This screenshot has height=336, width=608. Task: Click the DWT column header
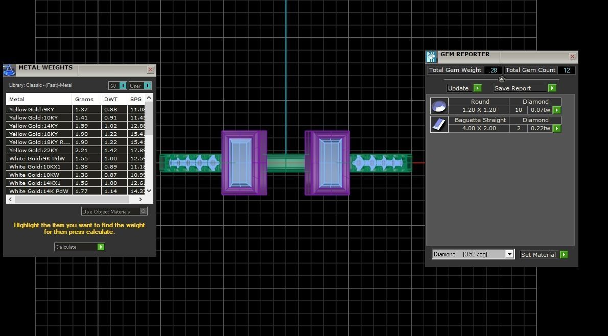tap(114, 99)
